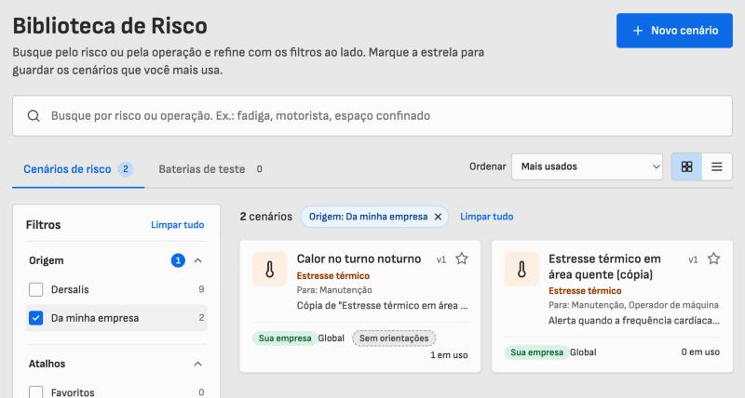Click the Biblioteca de Risco heading
This screenshot has width=745, height=398.
pyautogui.click(x=110, y=26)
